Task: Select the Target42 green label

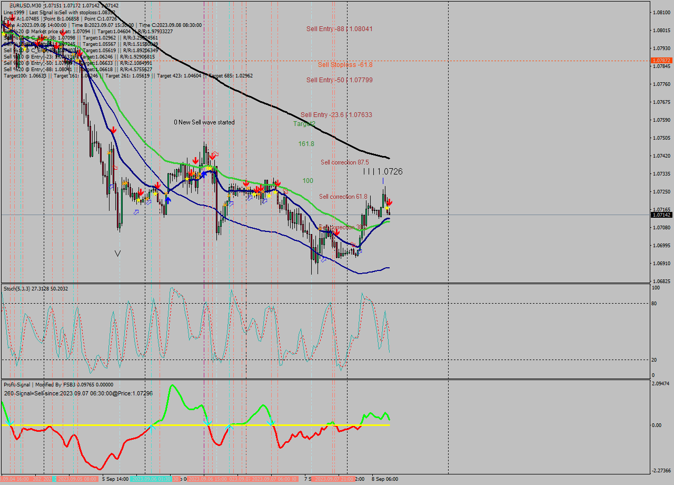Action: (303, 124)
